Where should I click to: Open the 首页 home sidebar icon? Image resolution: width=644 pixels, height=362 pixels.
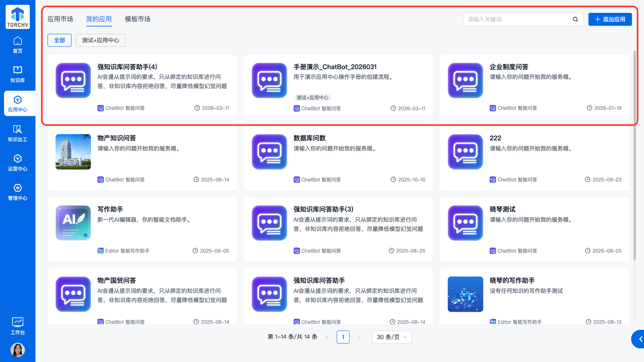coord(18,45)
